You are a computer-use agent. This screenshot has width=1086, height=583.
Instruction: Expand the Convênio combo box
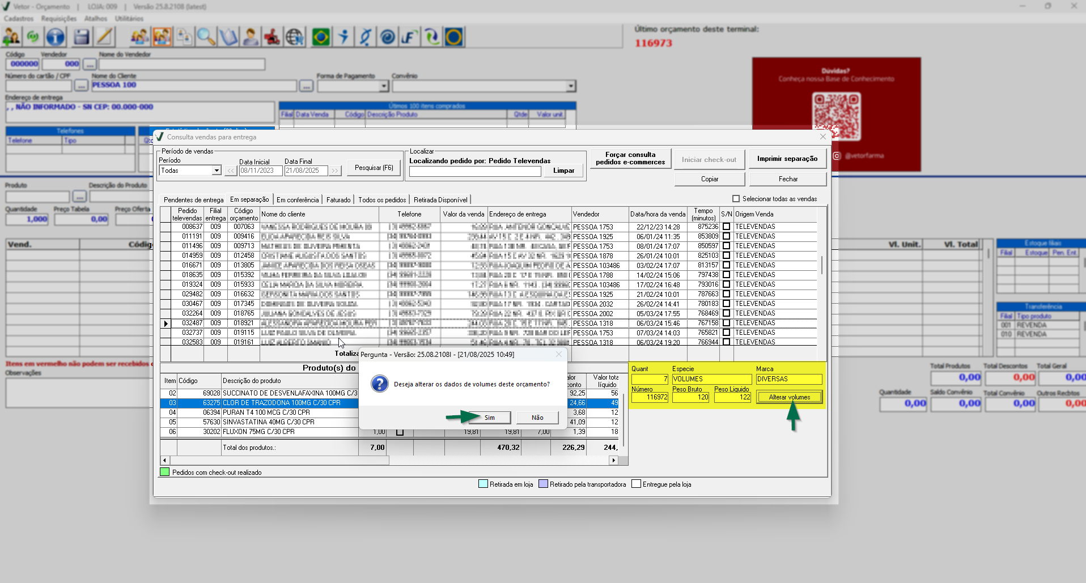tap(571, 86)
